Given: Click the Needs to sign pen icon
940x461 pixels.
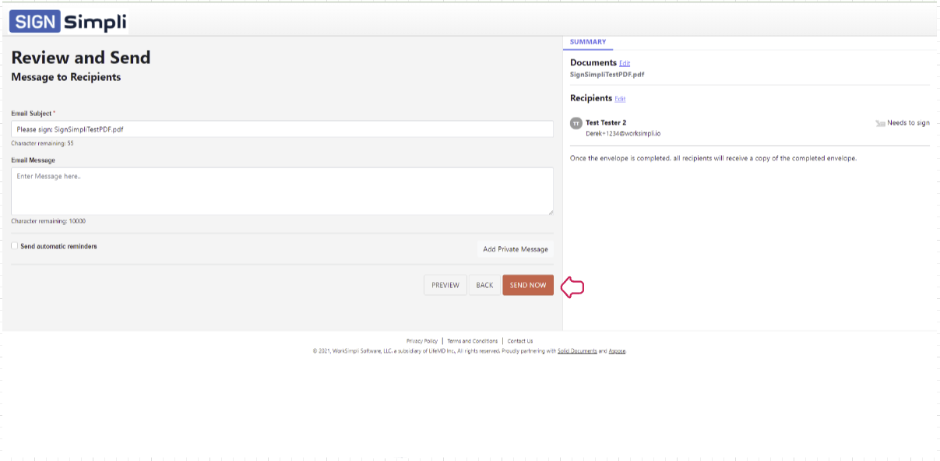Looking at the screenshot, I should click(880, 123).
